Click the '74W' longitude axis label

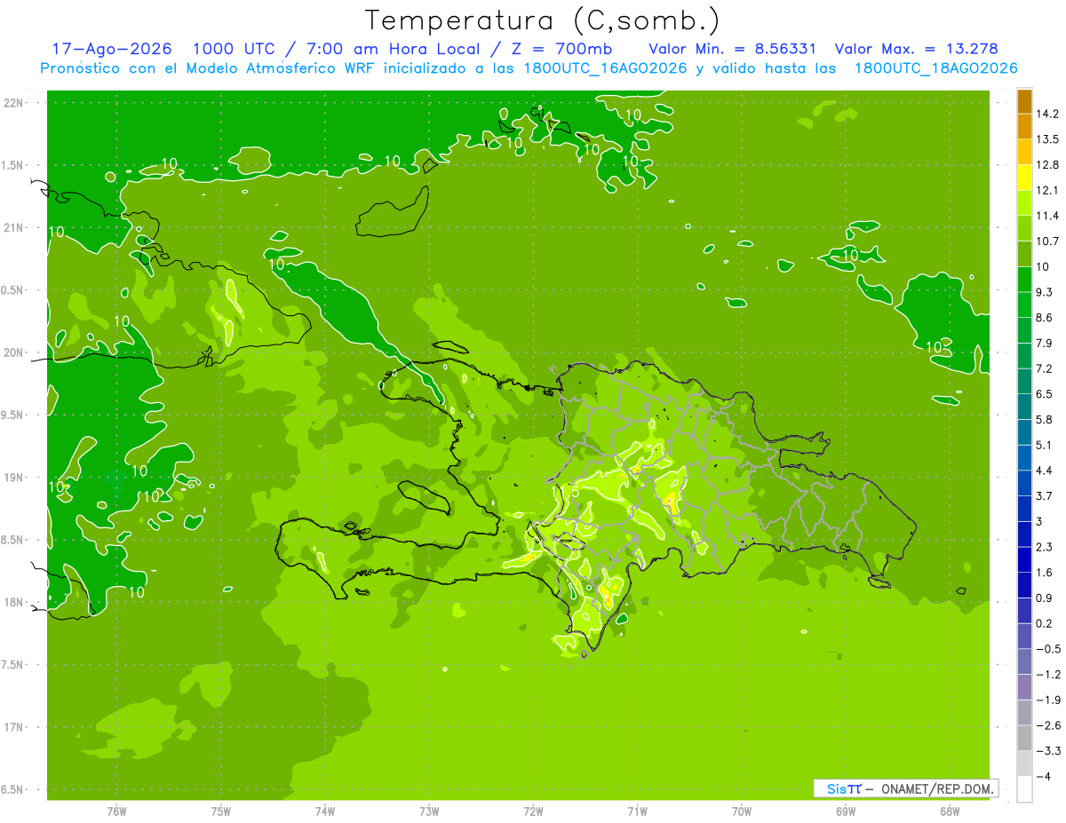[325, 811]
